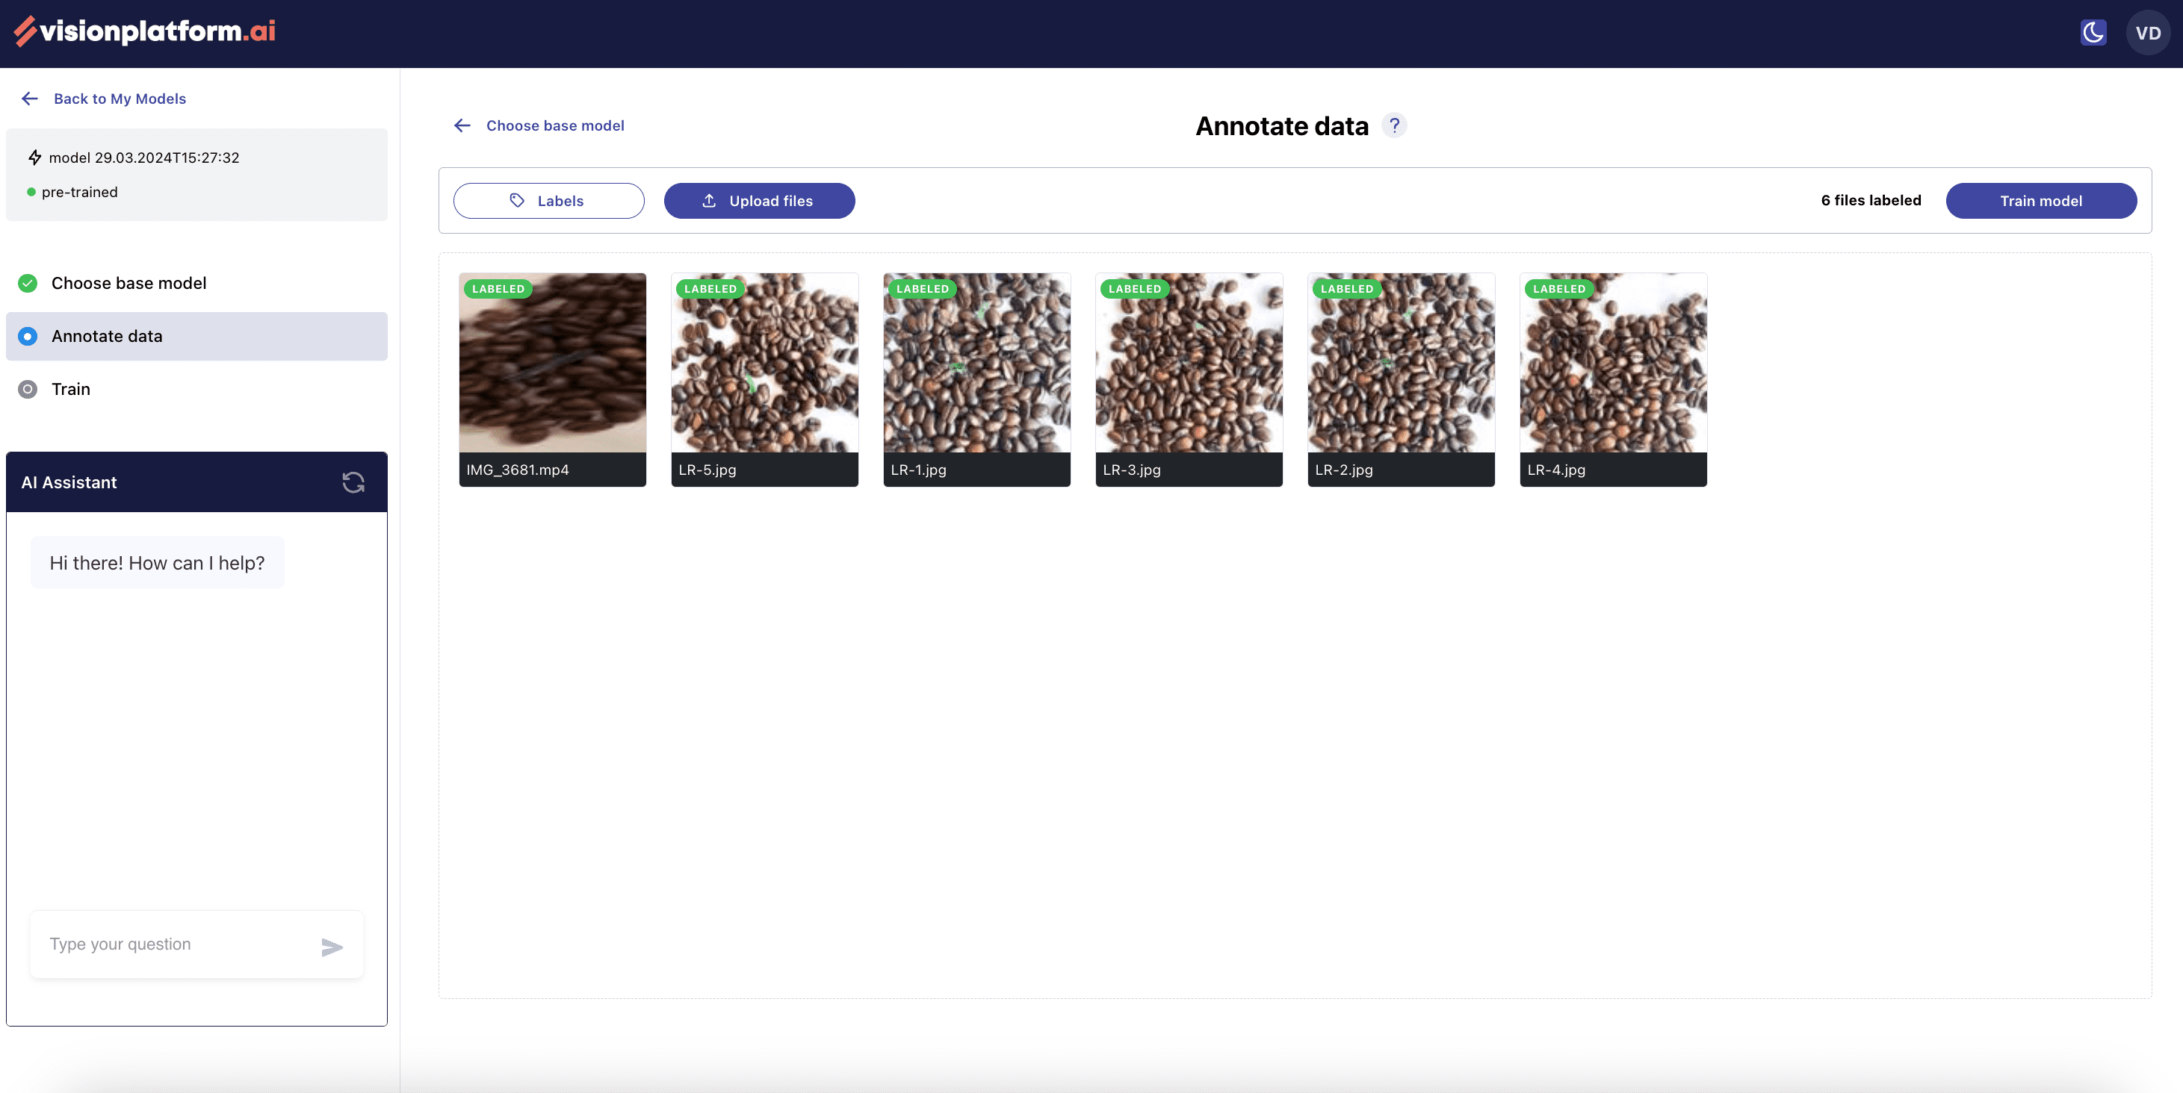Click the visionplatform.ai logo
2183x1093 pixels.
coord(144,31)
